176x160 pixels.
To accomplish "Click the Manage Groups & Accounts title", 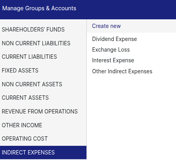I will coord(39,8).
